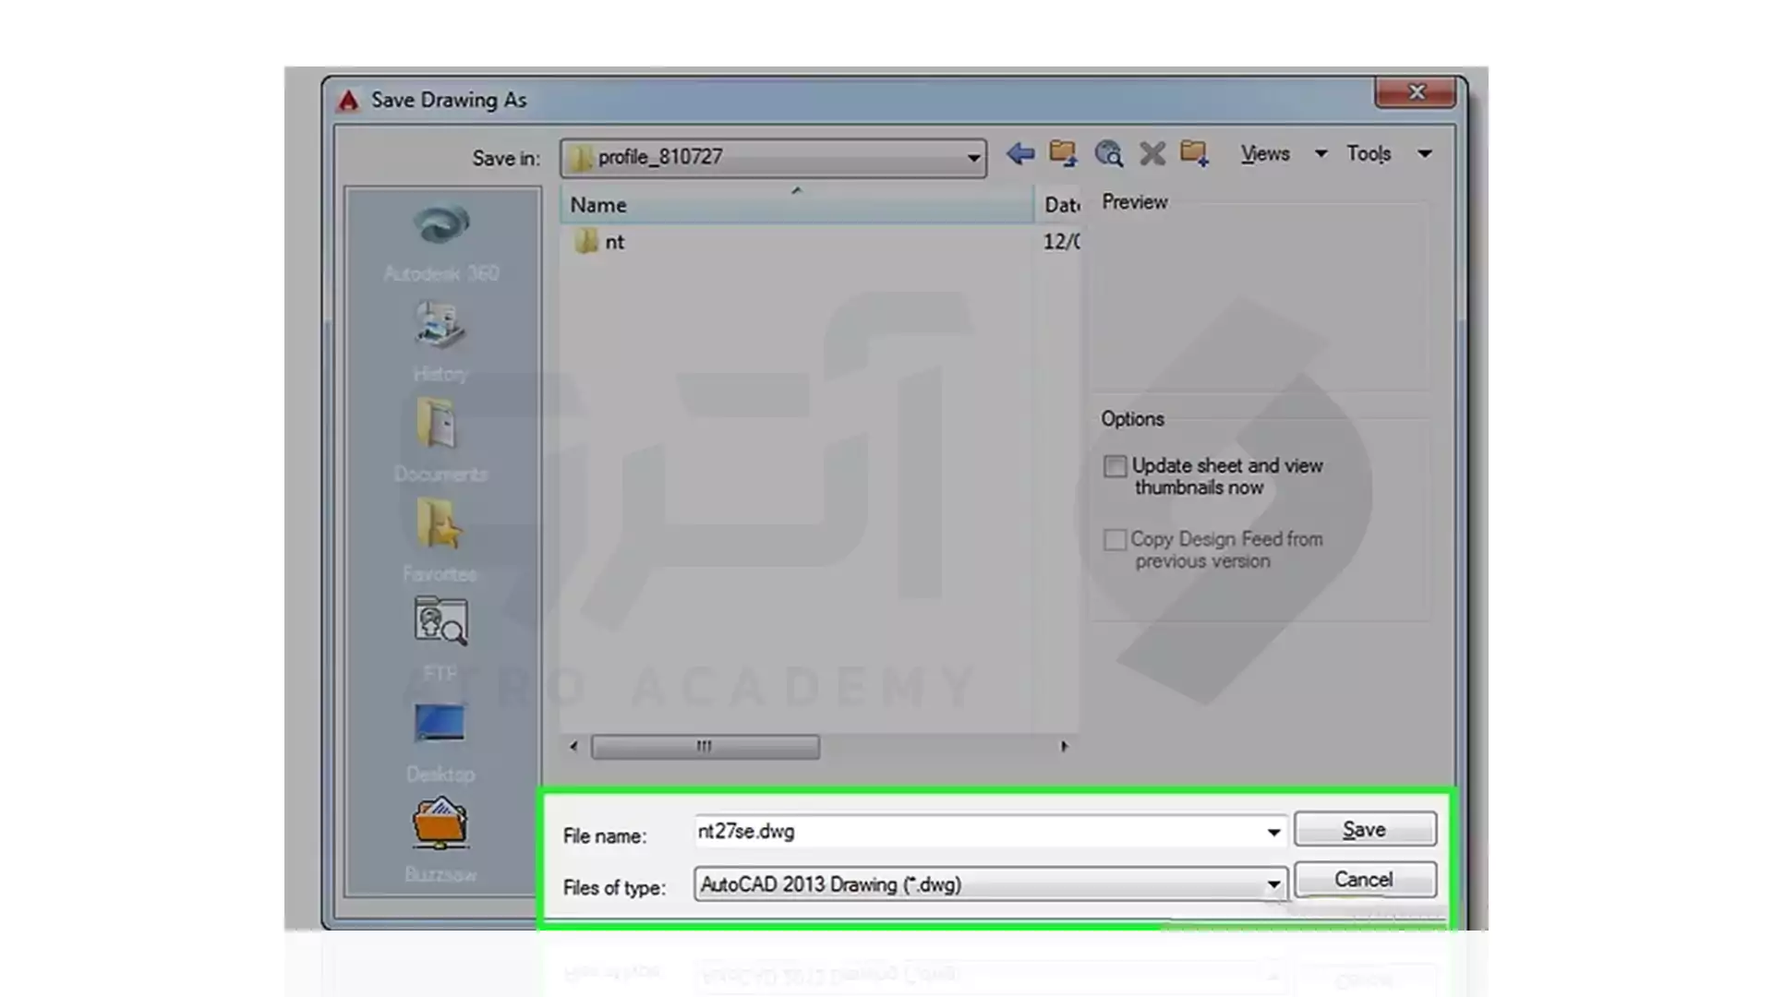Expand the File name dropdown arrow
This screenshot has height=997, width=1773.
(1273, 832)
